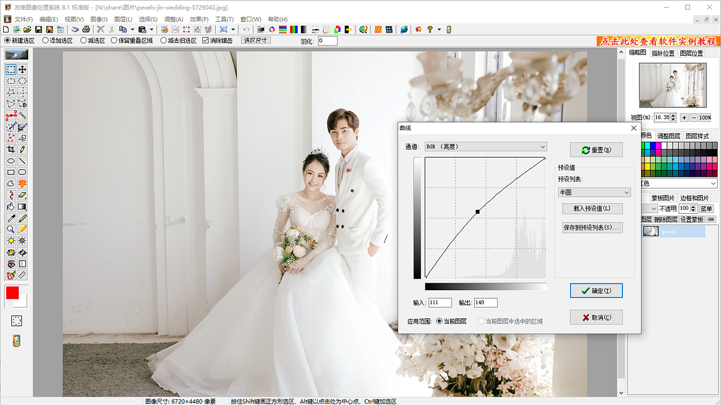Expand the 半圆 preset list dropdown

coord(594,192)
